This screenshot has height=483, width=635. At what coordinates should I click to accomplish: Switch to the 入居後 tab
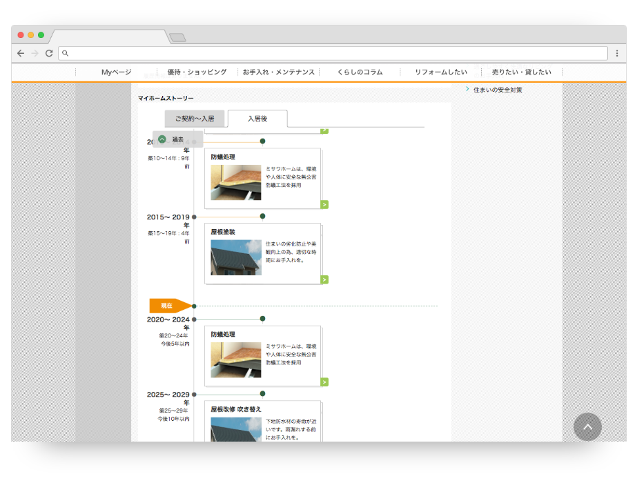257,119
